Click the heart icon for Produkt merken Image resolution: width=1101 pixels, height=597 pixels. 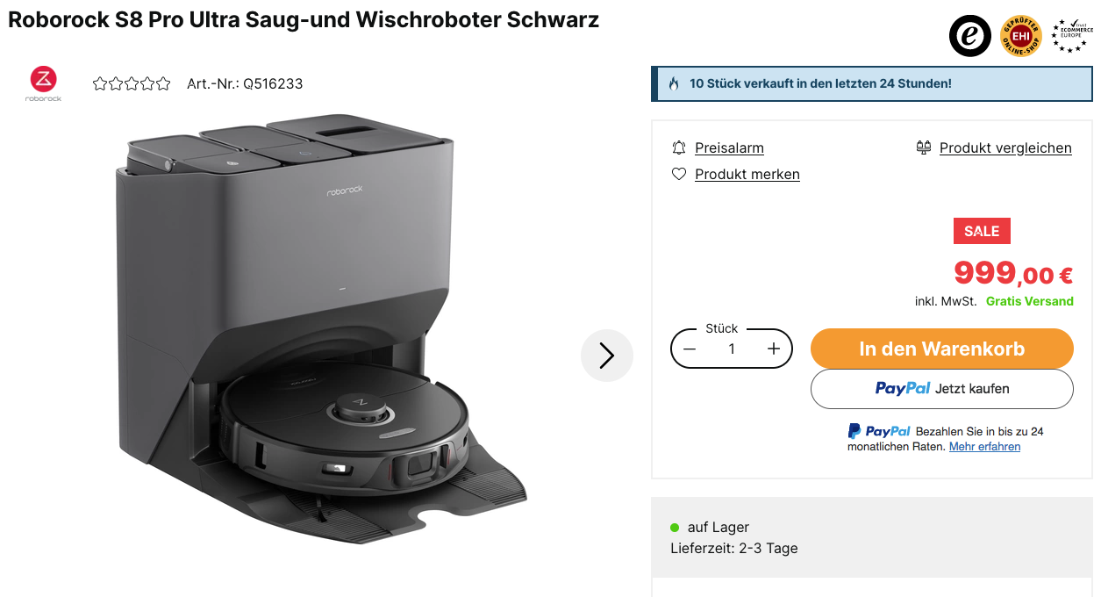[x=678, y=174]
